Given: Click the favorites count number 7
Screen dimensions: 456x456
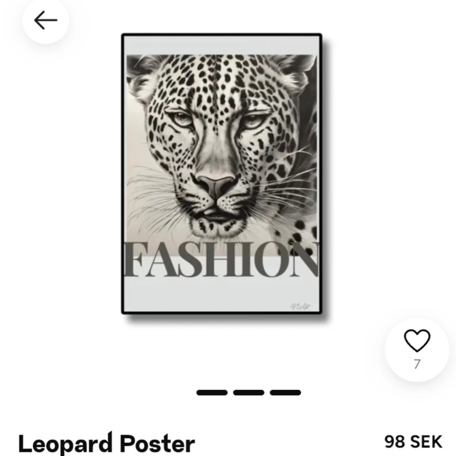Looking at the screenshot, I should coord(417,364).
